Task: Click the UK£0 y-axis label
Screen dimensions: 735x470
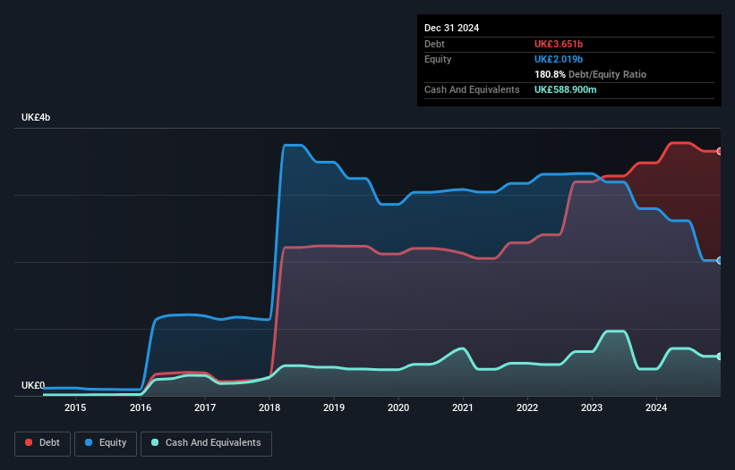Action: (33, 385)
